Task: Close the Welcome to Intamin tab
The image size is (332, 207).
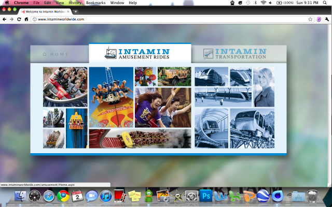Action: coord(68,11)
